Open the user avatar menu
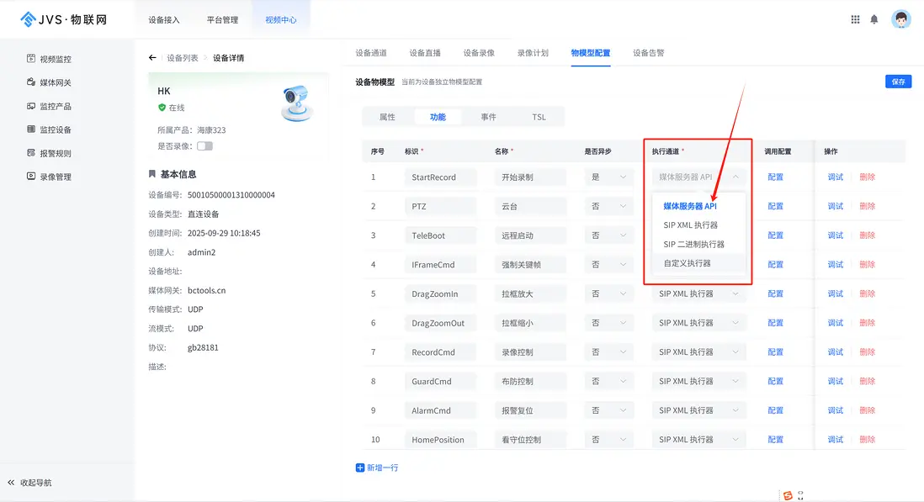 coord(900,19)
